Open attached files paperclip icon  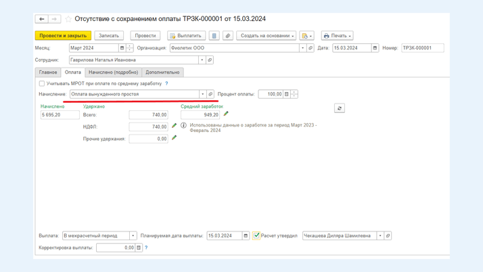pyautogui.click(x=228, y=36)
